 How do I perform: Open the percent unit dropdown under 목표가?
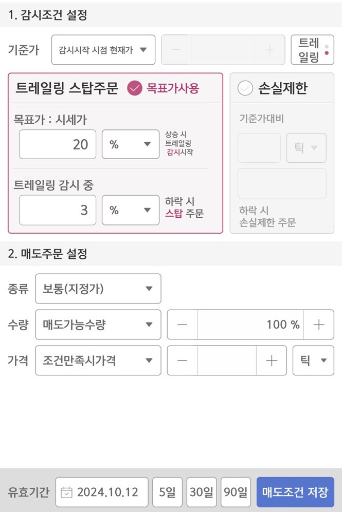coord(129,144)
